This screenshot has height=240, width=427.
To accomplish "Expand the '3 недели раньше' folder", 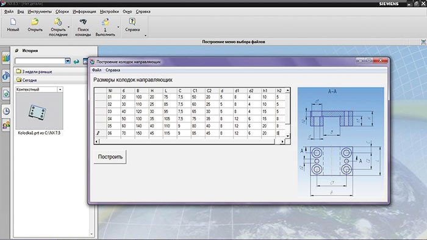I will [x=34, y=71].
